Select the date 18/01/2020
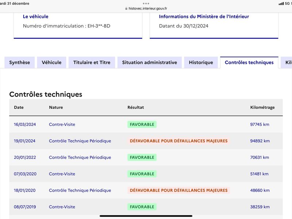Viewport: 292px width, 219px height. coord(24,190)
